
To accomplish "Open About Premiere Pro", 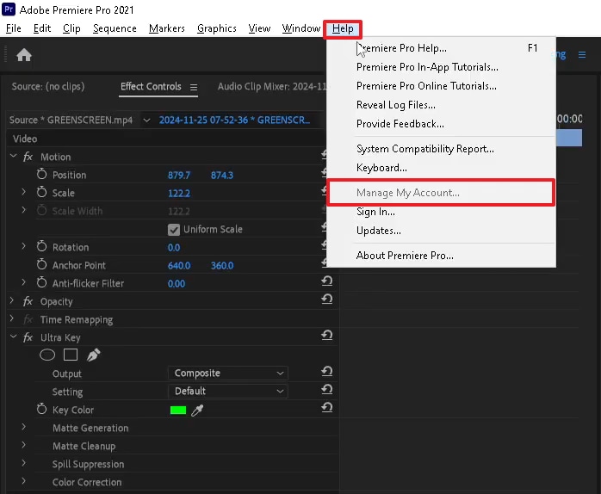I will (x=441, y=256).
